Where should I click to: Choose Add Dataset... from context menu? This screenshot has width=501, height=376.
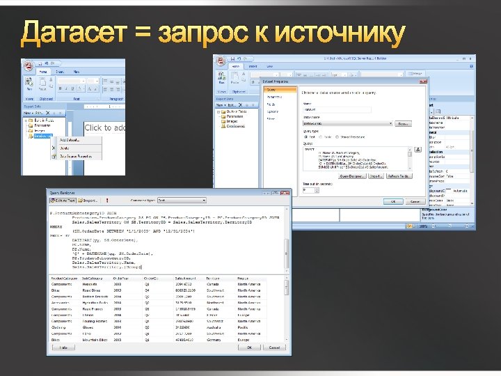[70, 140]
